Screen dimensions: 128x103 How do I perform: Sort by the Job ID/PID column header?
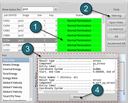[10, 15]
